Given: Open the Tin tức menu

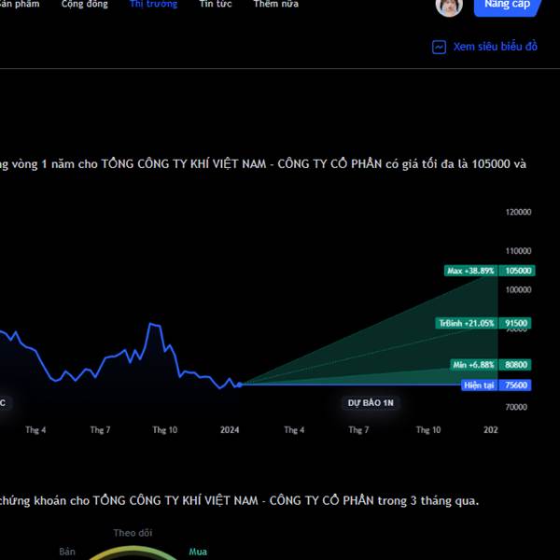Looking at the screenshot, I should [x=216, y=4].
